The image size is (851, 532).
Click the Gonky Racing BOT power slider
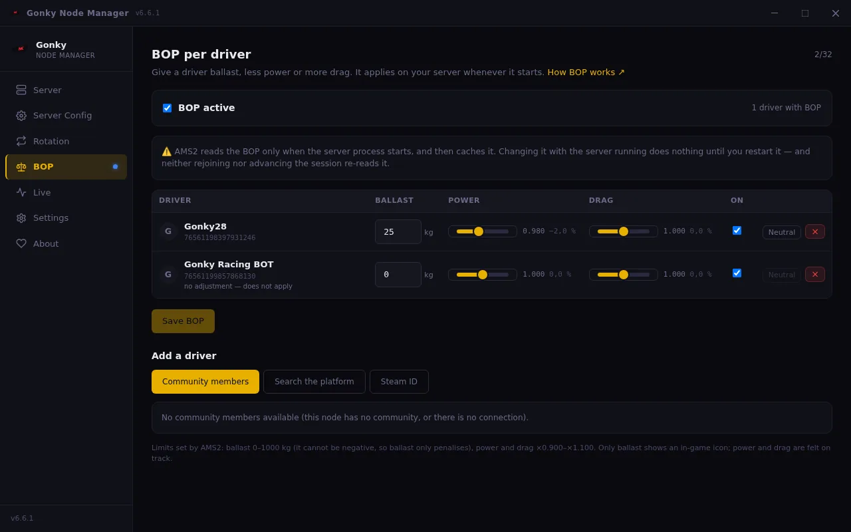pos(483,275)
